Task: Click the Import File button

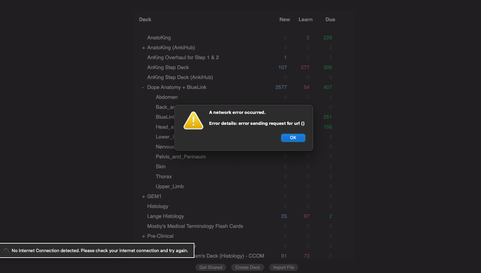Action: click(x=283, y=267)
